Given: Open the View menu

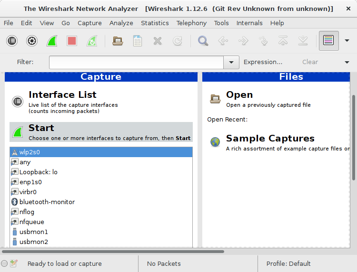Looking at the screenshot, I should coord(47,23).
